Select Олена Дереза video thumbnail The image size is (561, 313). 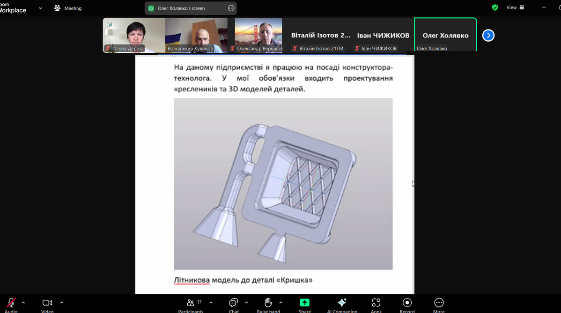coord(134,35)
